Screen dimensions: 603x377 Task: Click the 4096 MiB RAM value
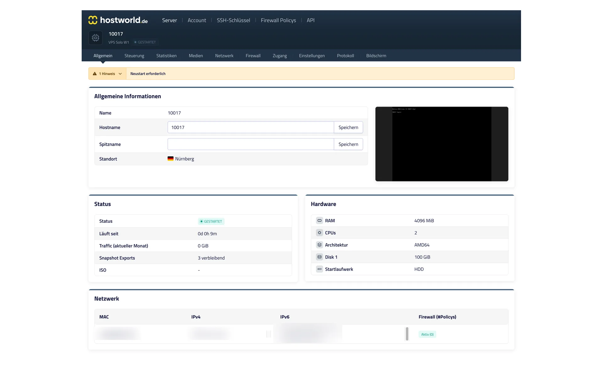[424, 221]
